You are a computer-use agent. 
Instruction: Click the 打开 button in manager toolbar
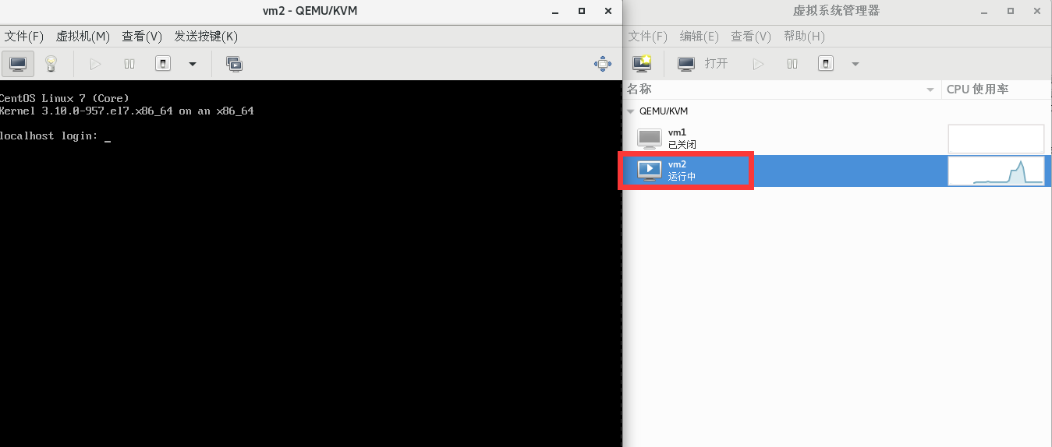pyautogui.click(x=703, y=64)
